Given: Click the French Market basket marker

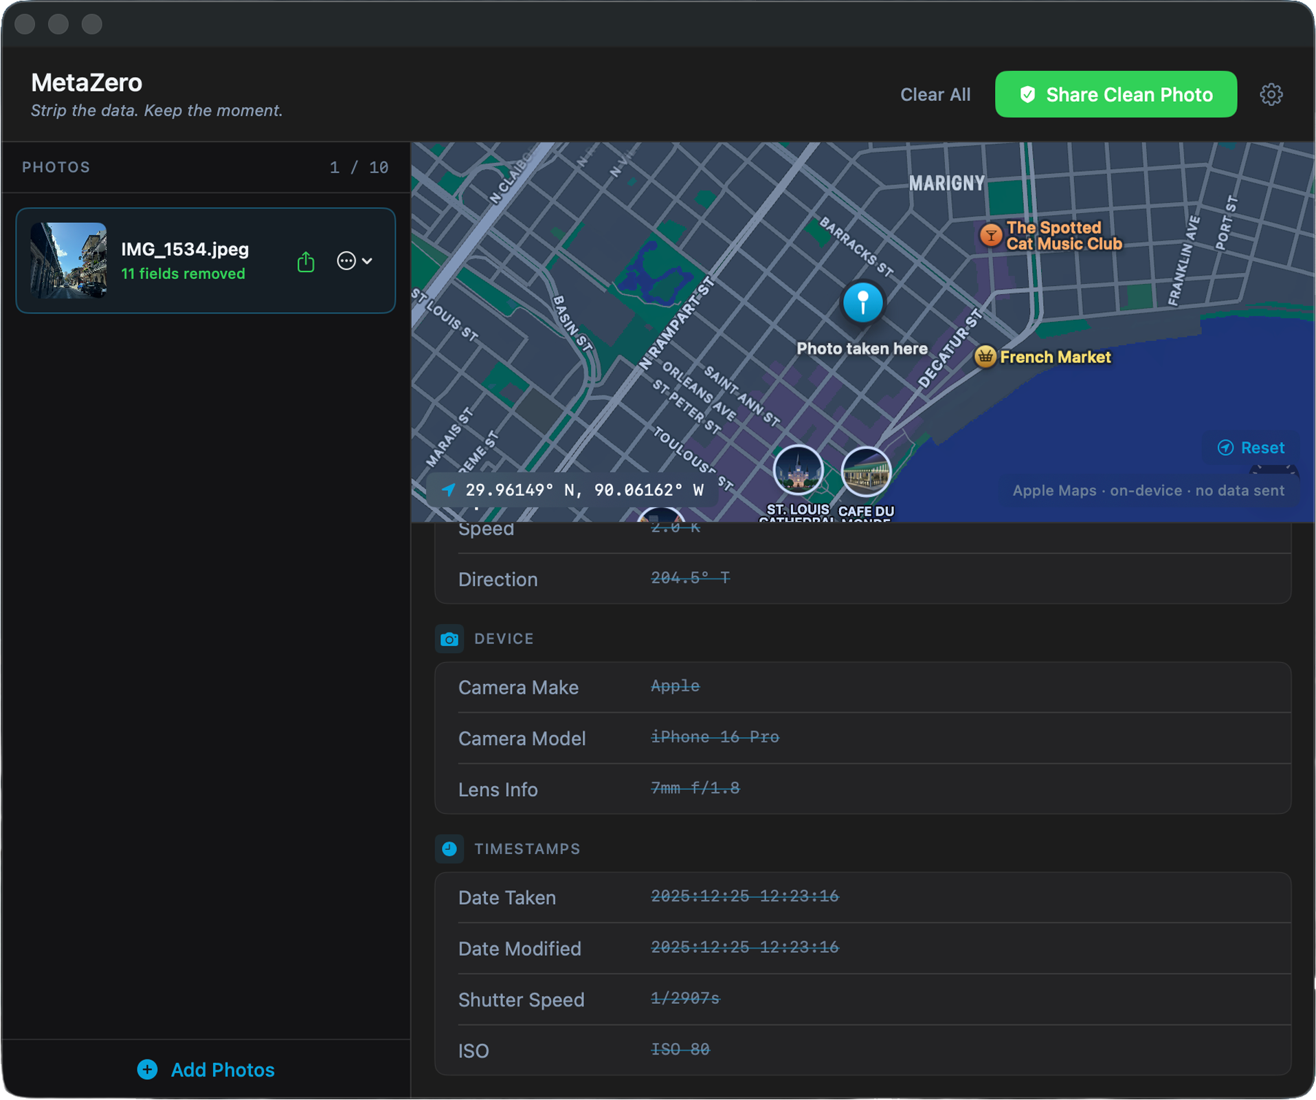Looking at the screenshot, I should coord(985,357).
